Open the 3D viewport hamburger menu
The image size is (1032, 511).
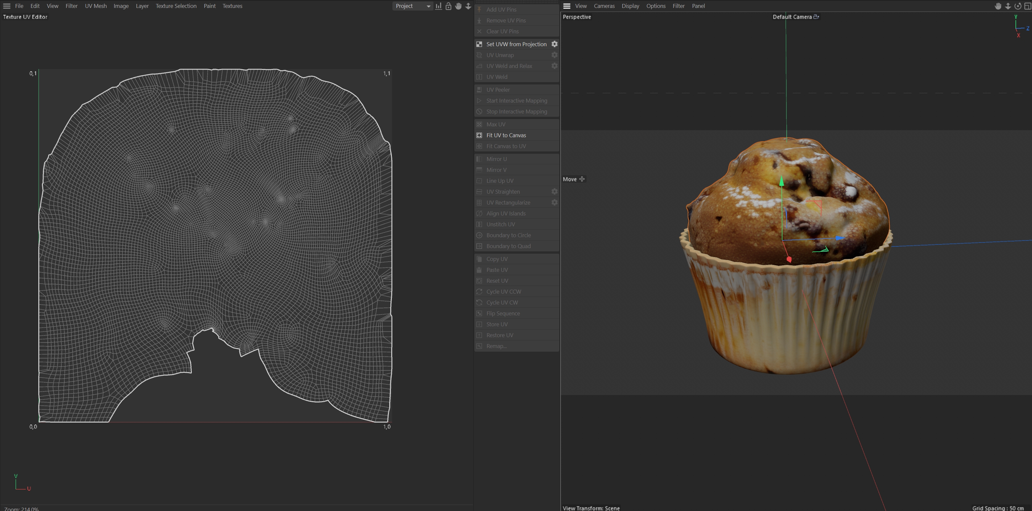pos(567,6)
